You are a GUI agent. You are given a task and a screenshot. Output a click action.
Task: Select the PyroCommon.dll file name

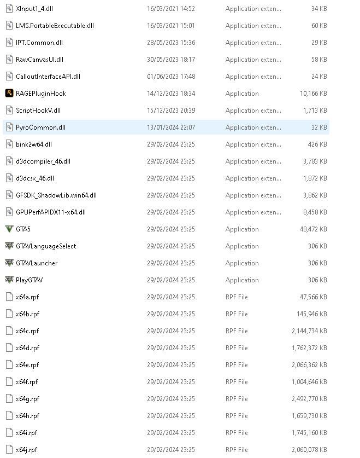pos(40,127)
